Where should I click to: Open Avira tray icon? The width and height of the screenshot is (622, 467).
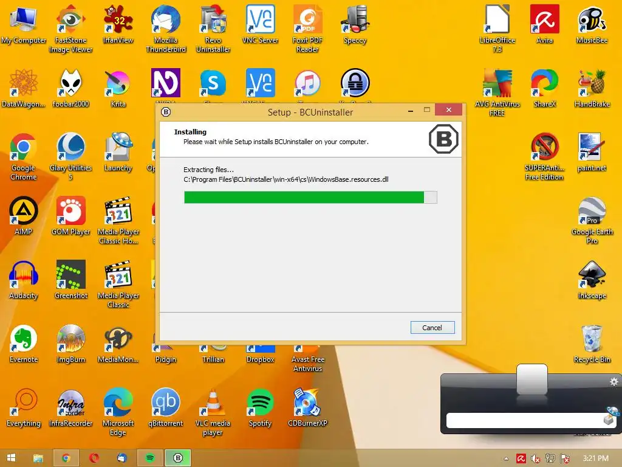[521, 458]
